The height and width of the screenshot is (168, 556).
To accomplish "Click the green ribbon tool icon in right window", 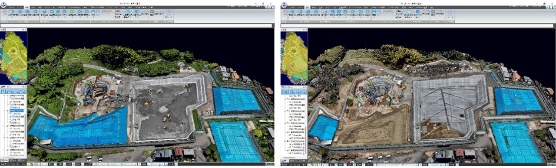I will click(352, 12).
